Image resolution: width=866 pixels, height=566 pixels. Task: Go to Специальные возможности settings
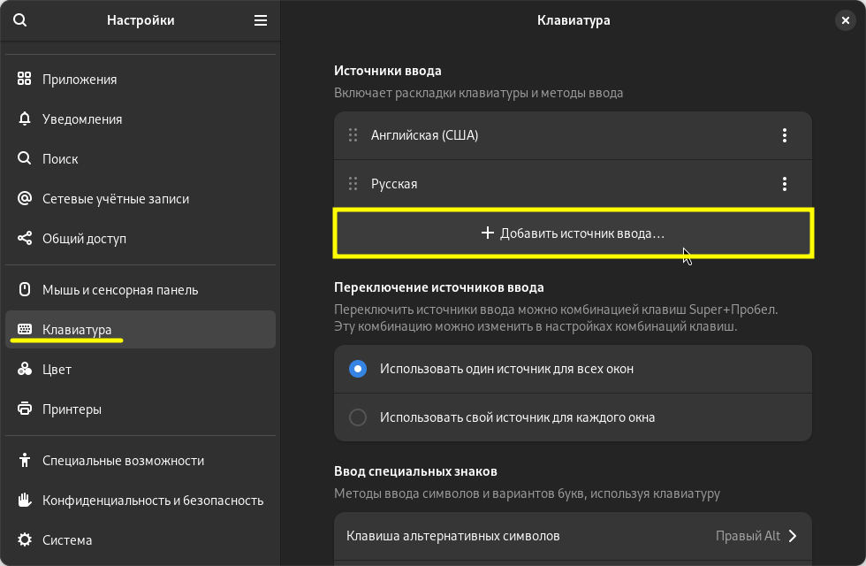click(123, 460)
